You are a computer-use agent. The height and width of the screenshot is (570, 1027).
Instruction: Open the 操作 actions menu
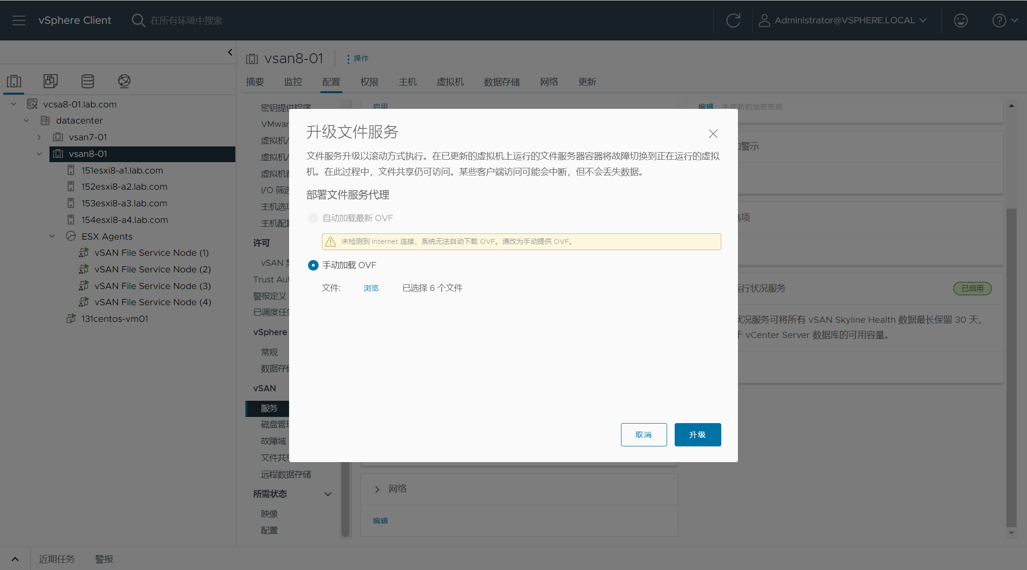coord(358,58)
